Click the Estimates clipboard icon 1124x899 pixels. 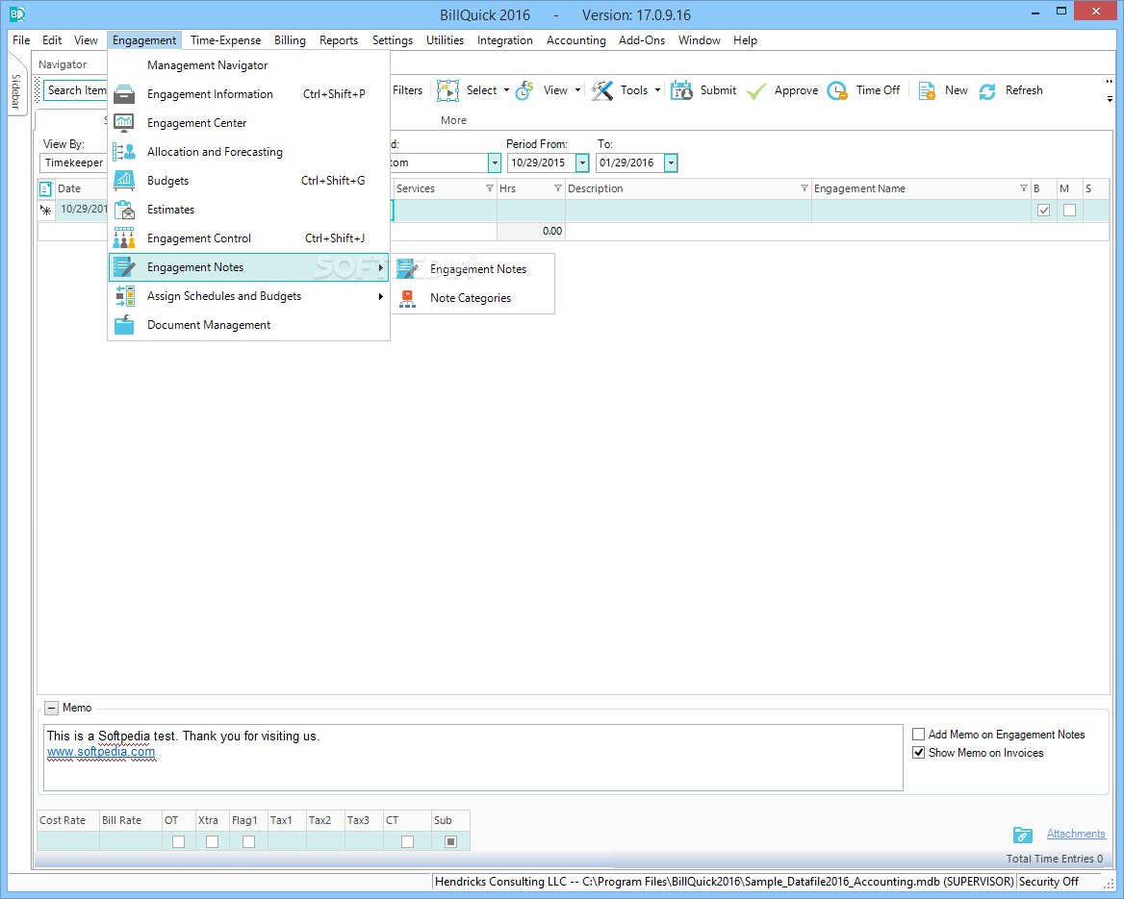coord(124,210)
